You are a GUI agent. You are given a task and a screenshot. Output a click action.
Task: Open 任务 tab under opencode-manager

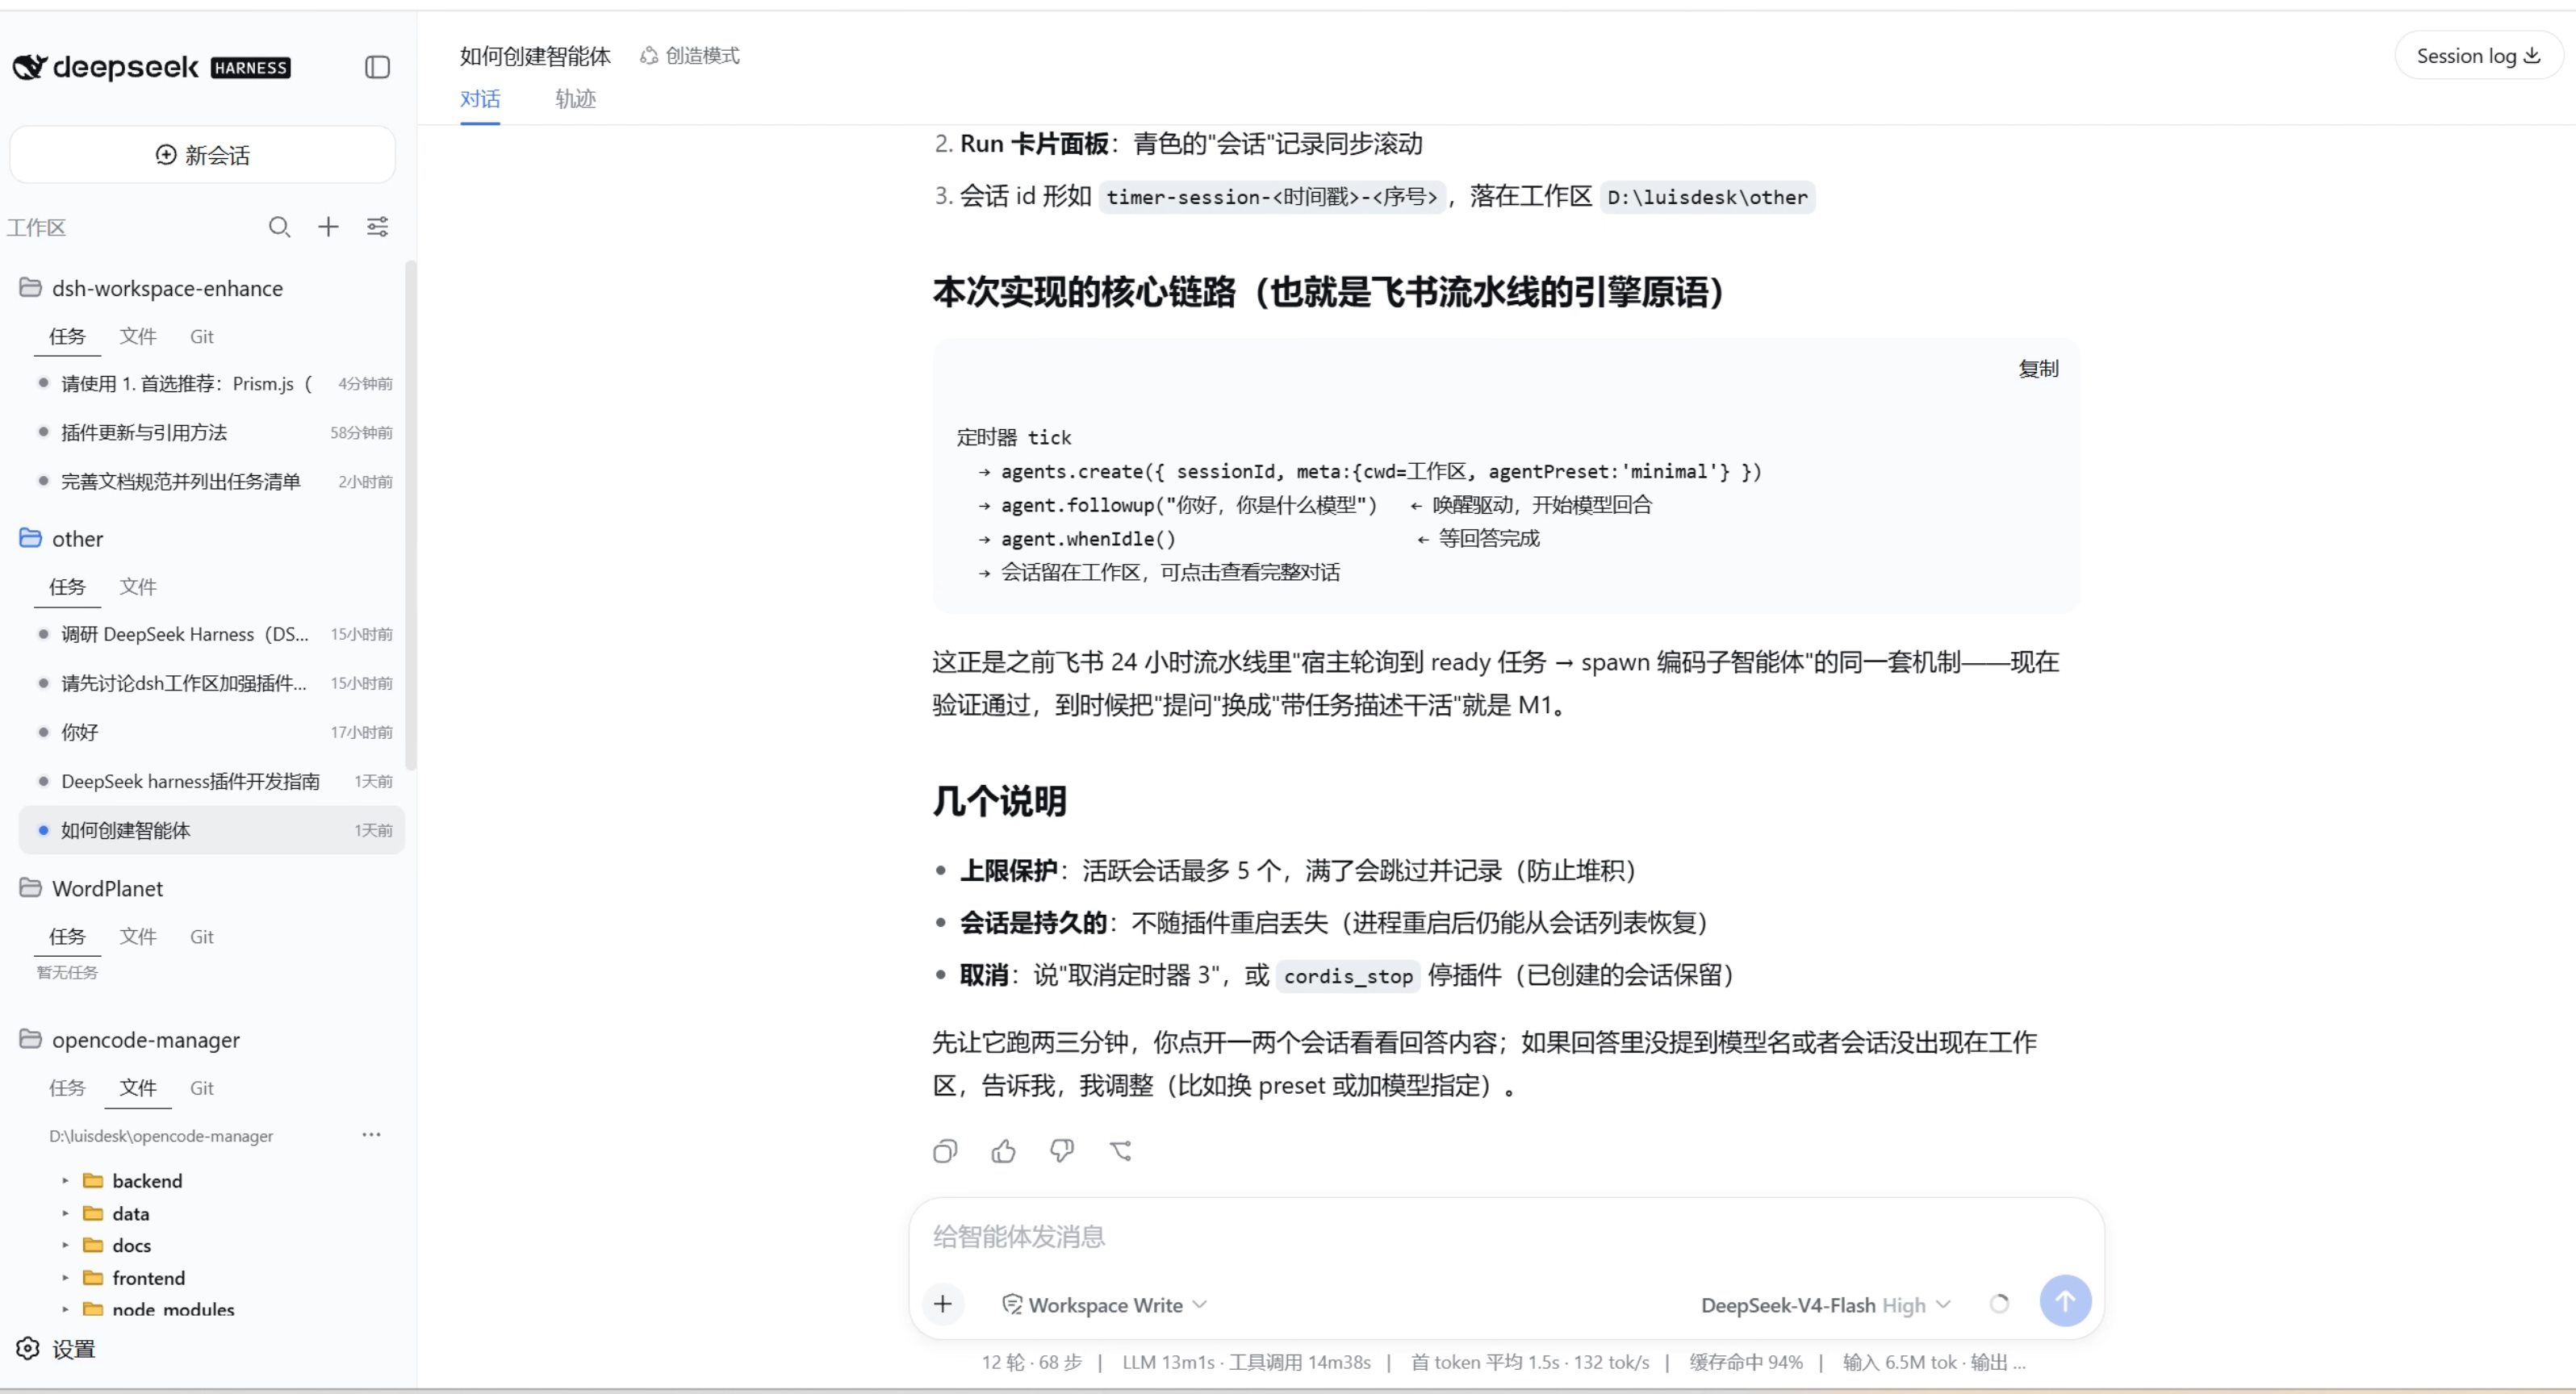(x=67, y=1087)
